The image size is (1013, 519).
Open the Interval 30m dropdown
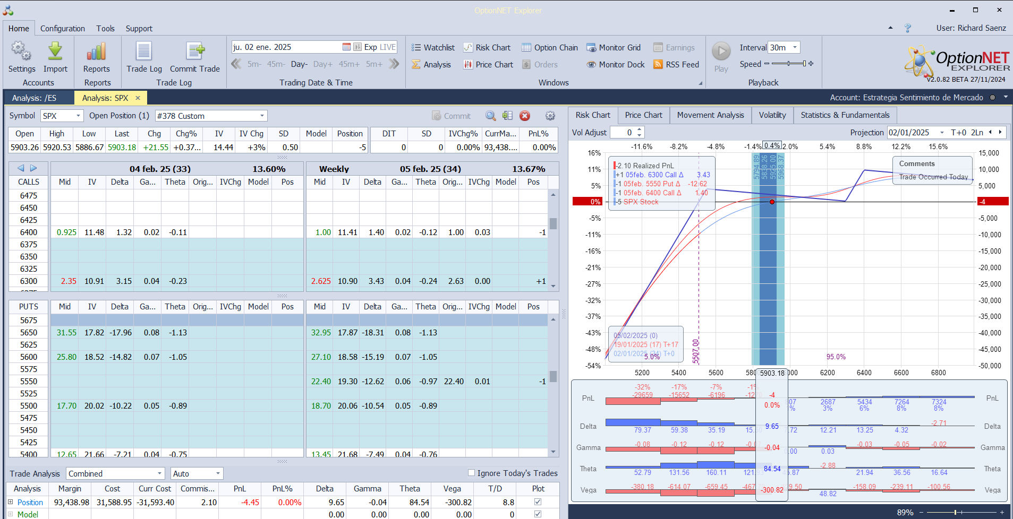pos(795,47)
